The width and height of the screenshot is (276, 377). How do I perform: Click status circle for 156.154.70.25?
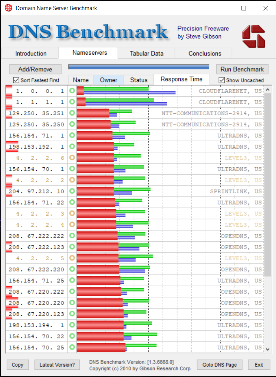(x=72, y=347)
